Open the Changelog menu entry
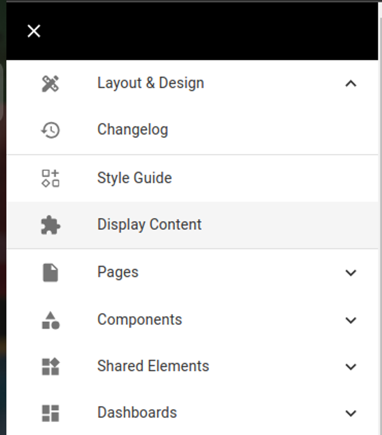This screenshot has height=435, width=382. tap(133, 130)
